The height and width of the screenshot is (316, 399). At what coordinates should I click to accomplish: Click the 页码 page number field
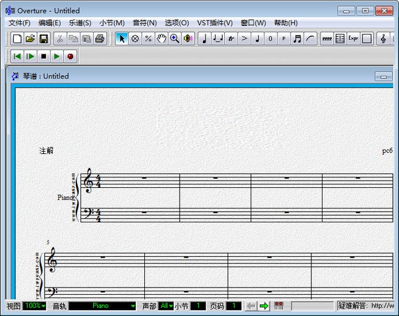[233, 306]
